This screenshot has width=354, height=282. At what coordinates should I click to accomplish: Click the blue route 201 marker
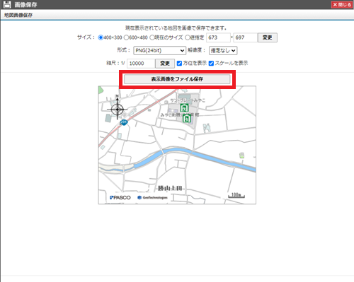(124, 122)
